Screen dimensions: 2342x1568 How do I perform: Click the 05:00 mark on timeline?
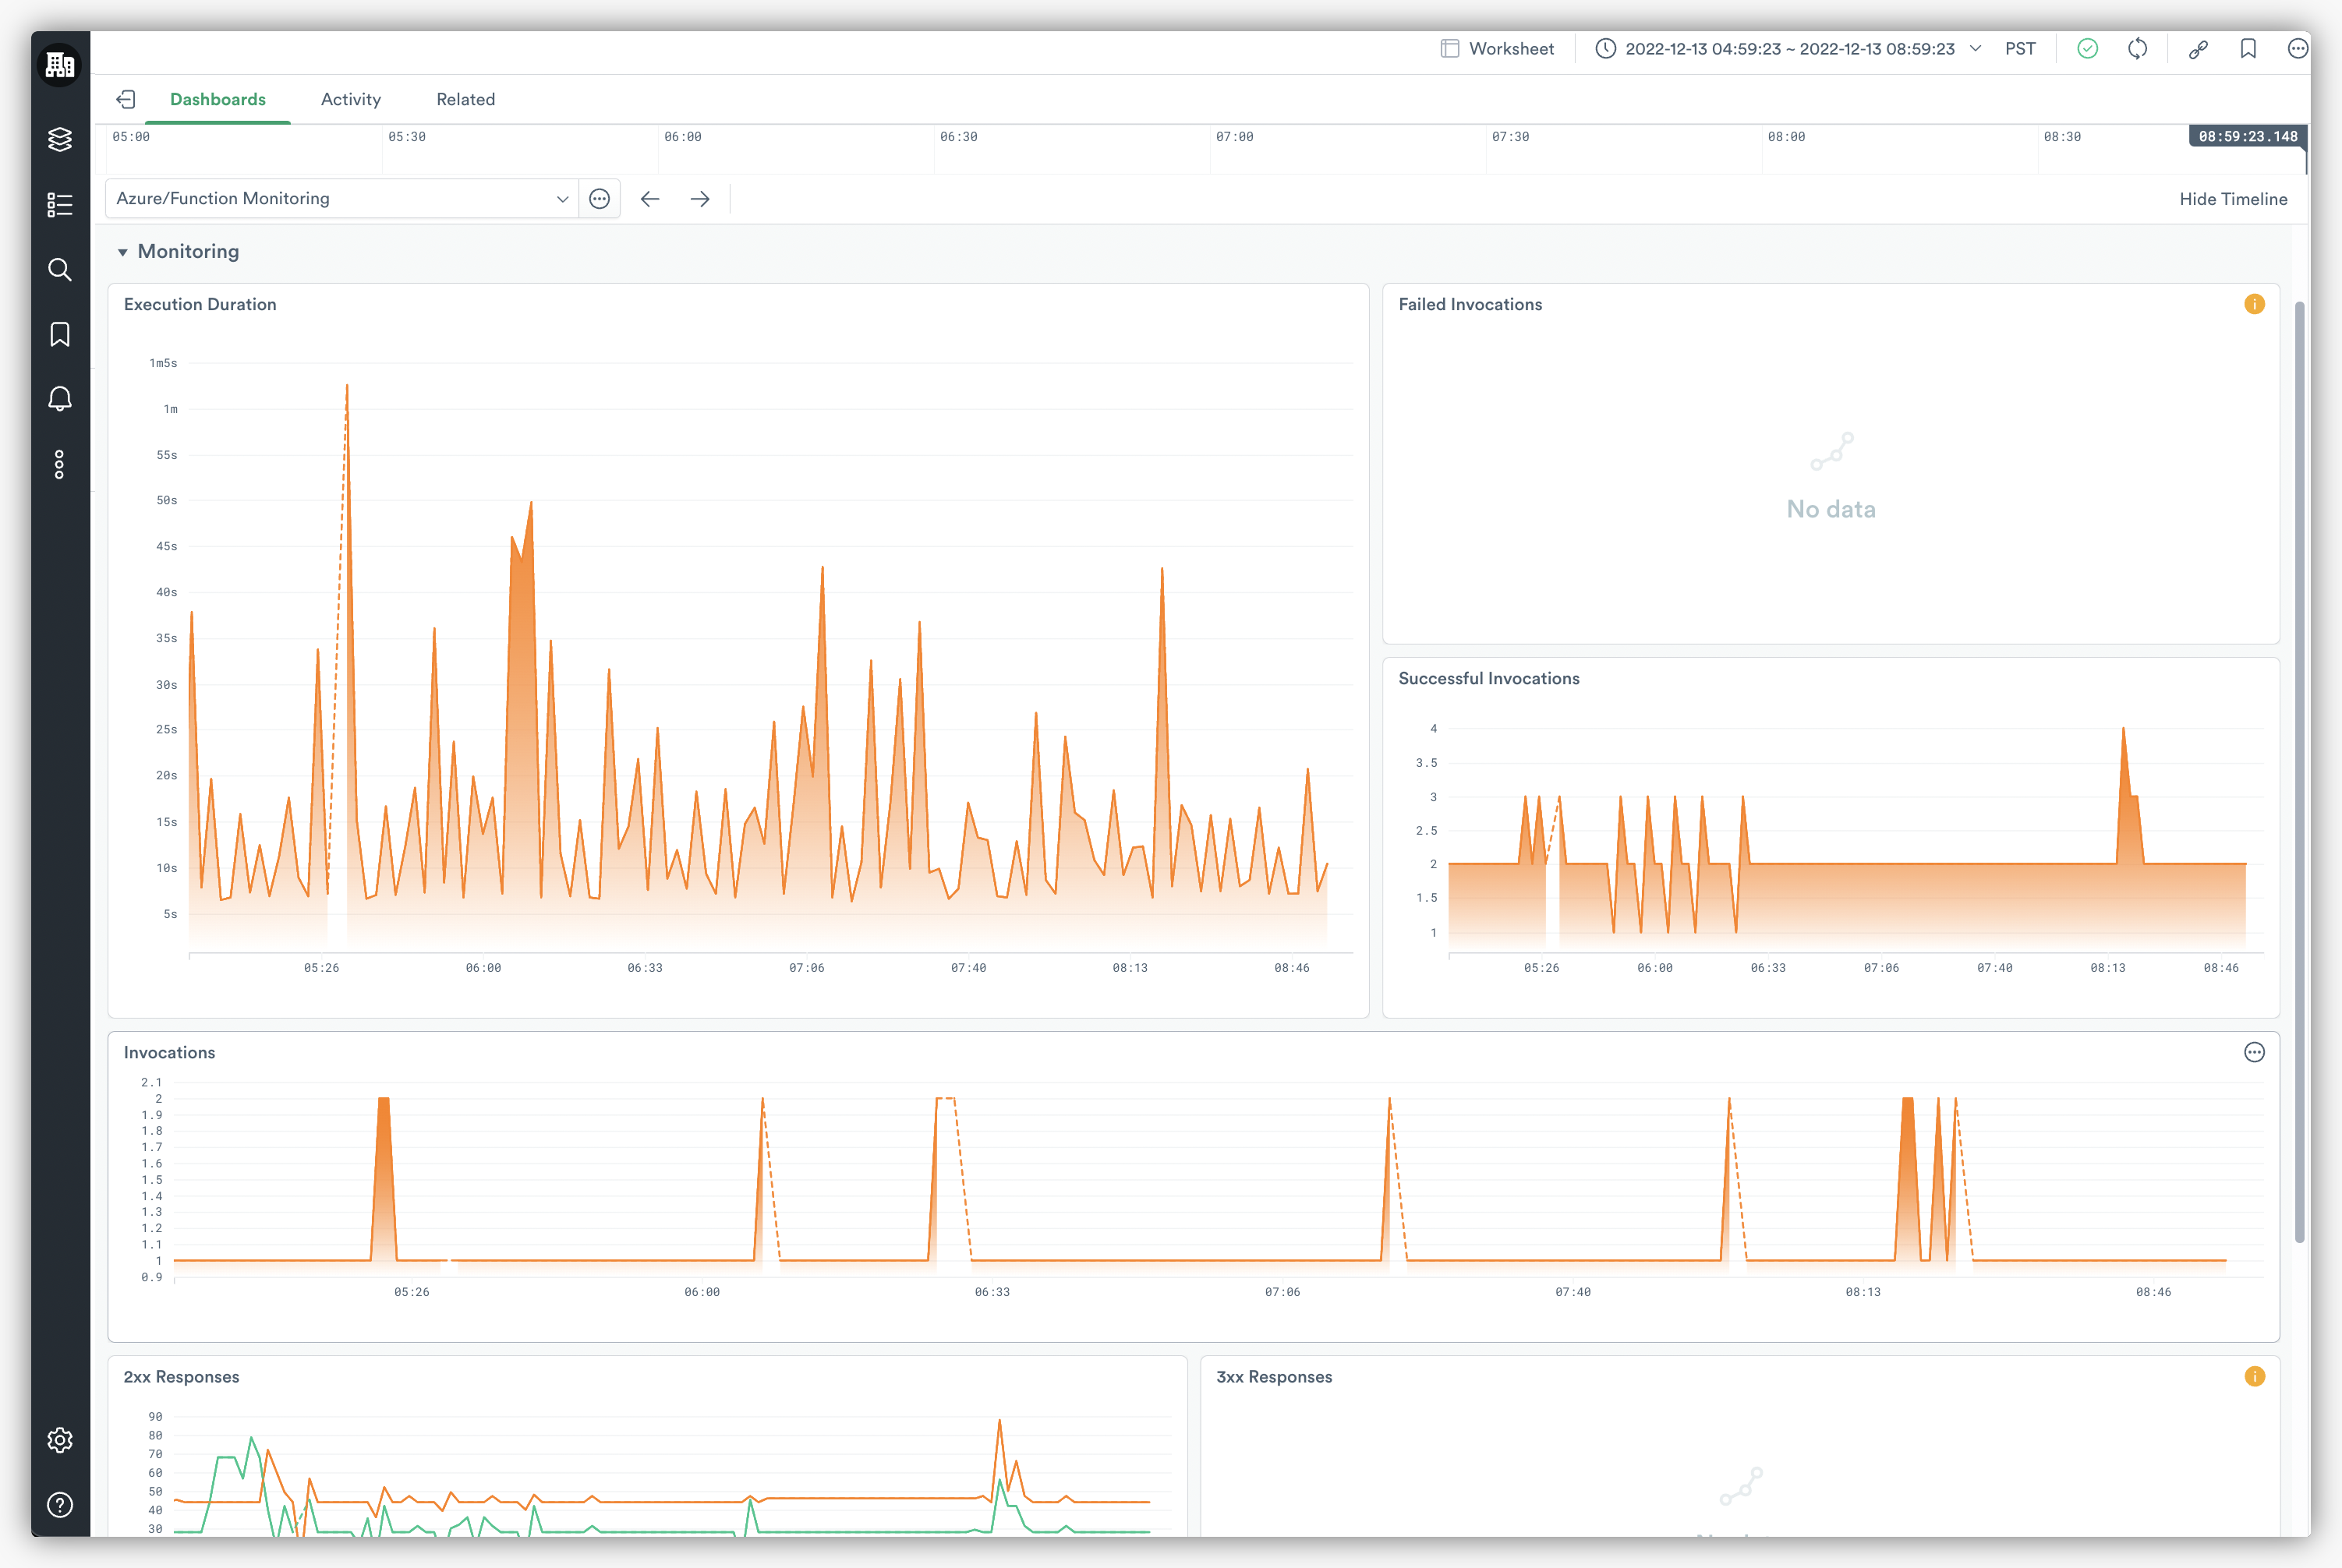[131, 137]
